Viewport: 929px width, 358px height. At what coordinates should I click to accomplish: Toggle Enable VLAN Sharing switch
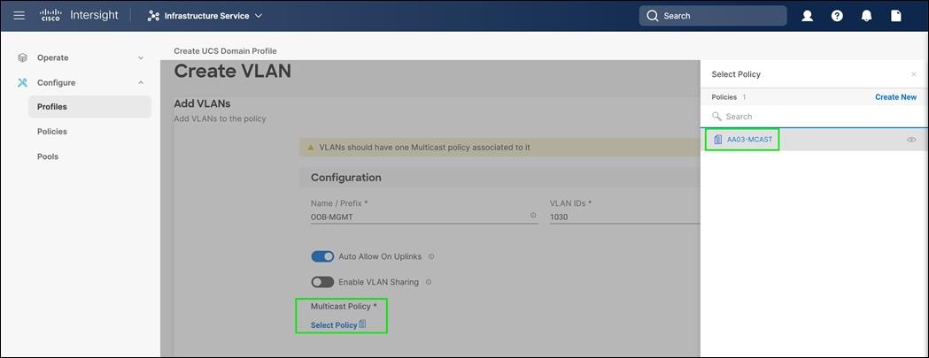(x=322, y=282)
